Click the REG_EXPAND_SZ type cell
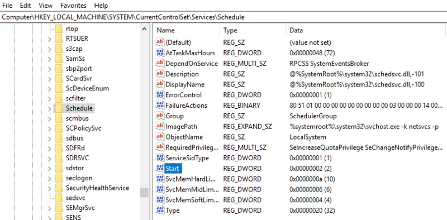Viewport: 447px width, 220px height. 248,126
